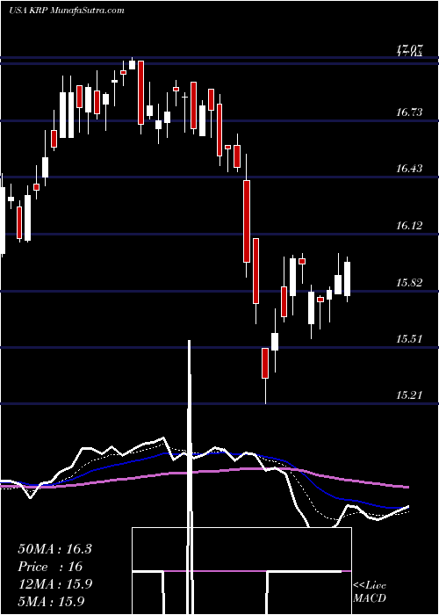This screenshot has width=439, height=615.
Task: Click the 15.21 price axis label
Action: (x=409, y=395)
